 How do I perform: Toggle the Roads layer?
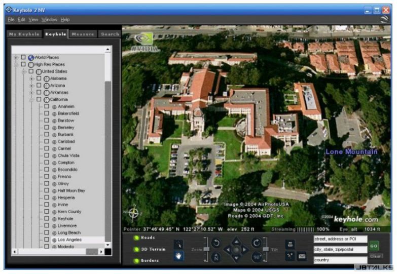[136, 238]
